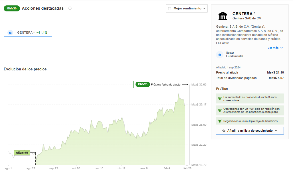
Task: Click the feb 4 date label
Action: (x=167, y=168)
